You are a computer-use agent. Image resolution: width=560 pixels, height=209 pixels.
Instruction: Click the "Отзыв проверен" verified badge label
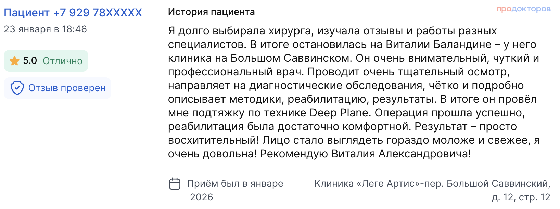pyautogui.click(x=67, y=88)
